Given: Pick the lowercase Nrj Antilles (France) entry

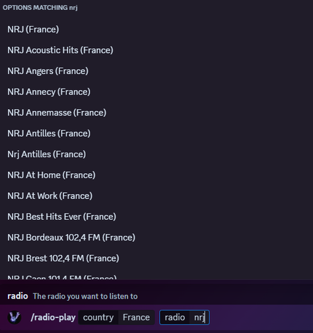Looking at the screenshot, I should tap(156, 154).
